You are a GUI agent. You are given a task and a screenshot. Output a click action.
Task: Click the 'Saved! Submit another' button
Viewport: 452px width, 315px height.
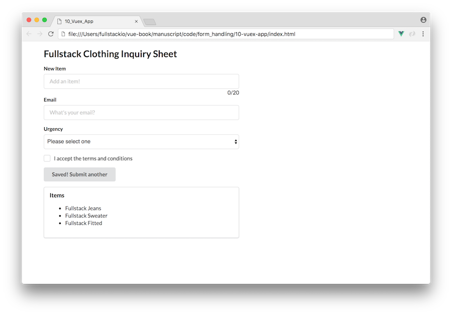(x=79, y=174)
